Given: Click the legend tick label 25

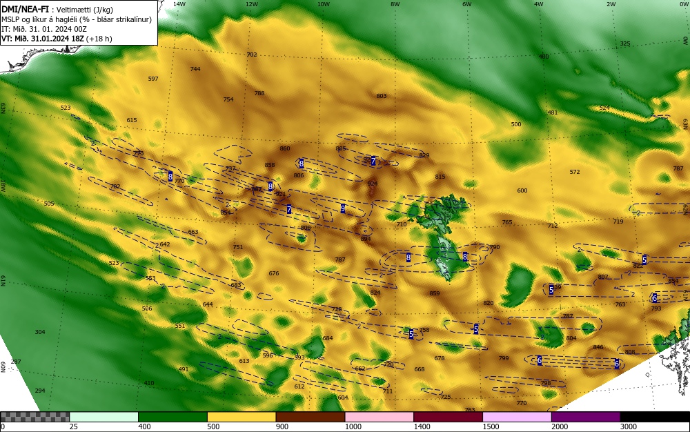Looking at the screenshot, I should tap(74, 426).
